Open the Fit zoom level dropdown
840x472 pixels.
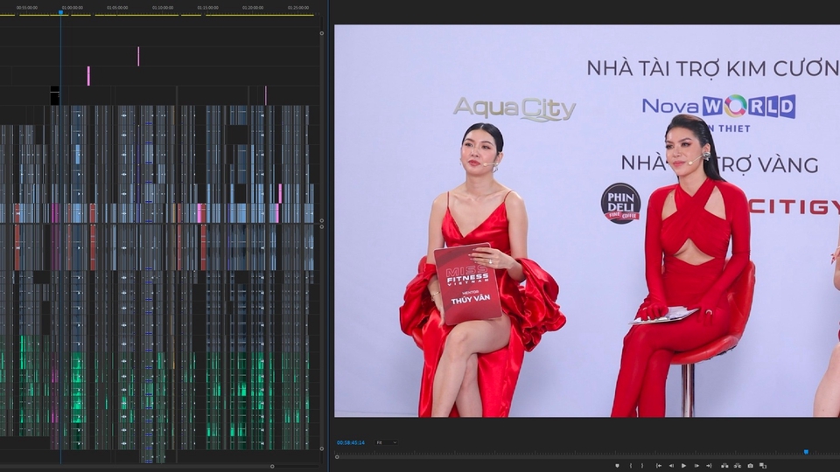pos(385,442)
